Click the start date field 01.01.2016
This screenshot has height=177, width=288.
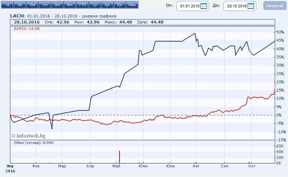(x=190, y=6)
